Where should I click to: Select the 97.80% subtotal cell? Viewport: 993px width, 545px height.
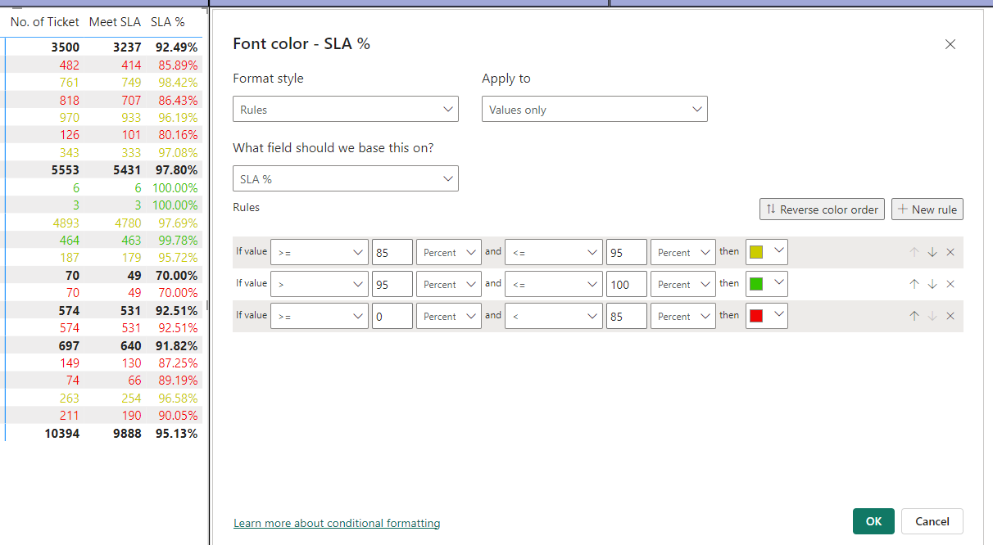click(x=176, y=169)
